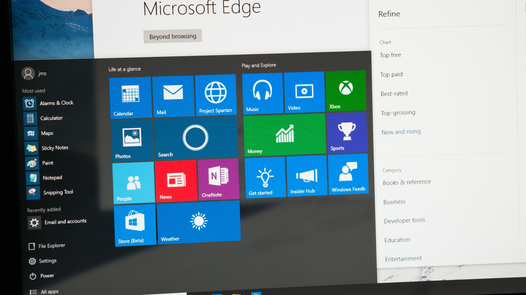The width and height of the screenshot is (526, 295).
Task: Open the News tile
Action: [176, 181]
